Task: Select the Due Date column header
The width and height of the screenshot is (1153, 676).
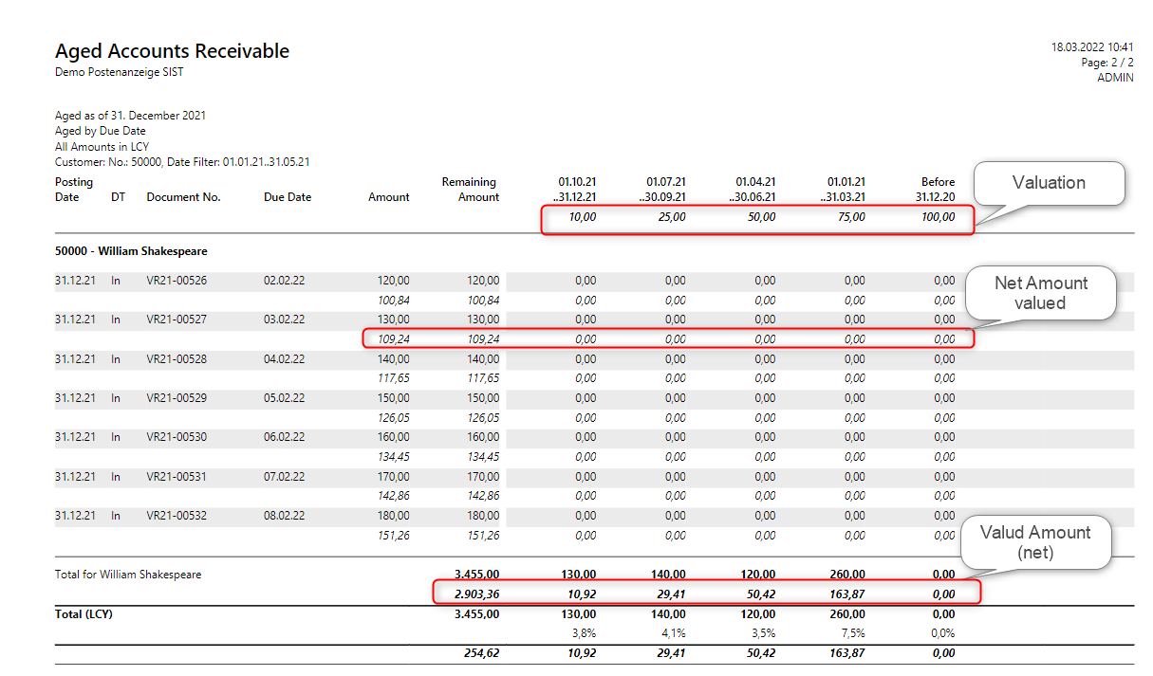Action: pyautogui.click(x=288, y=197)
